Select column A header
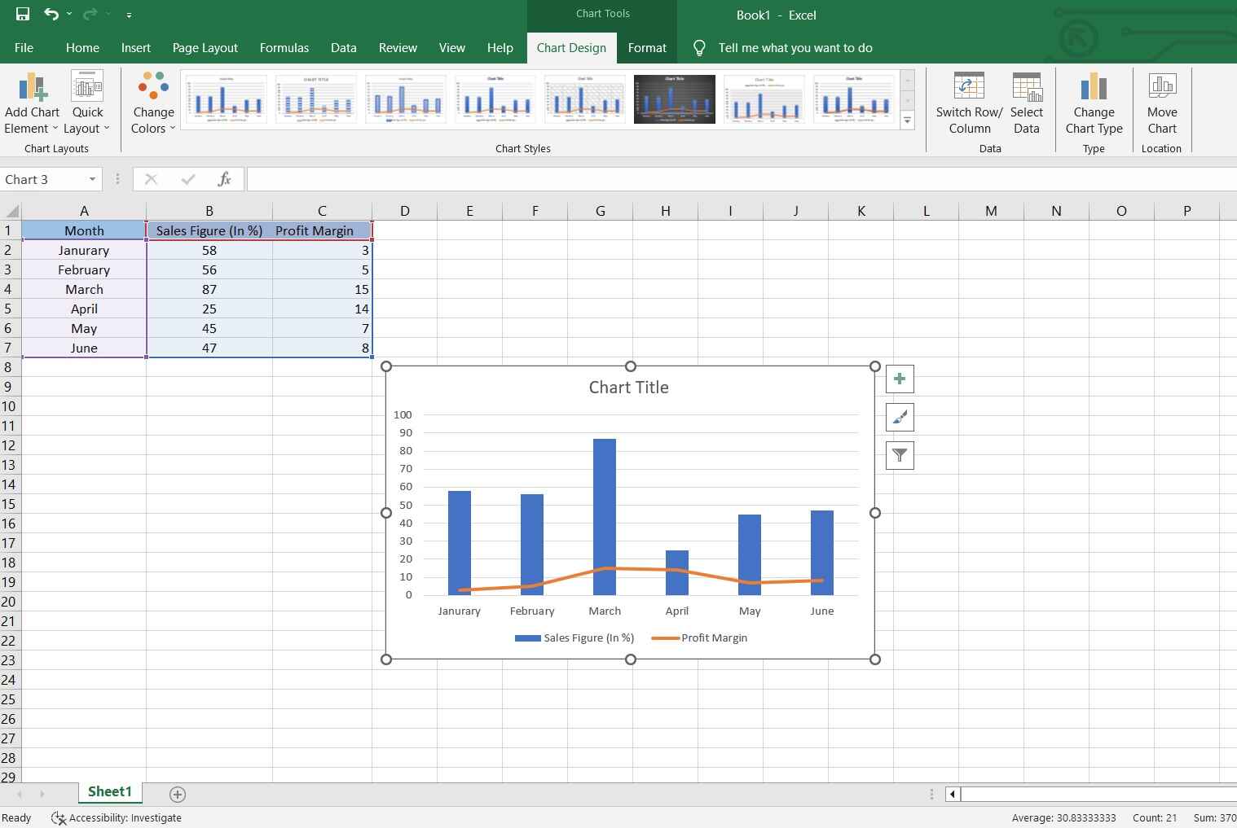The image size is (1237, 828). pyautogui.click(x=84, y=211)
